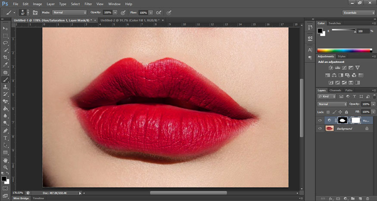Toggle the airbrush option beside Flow
377x201 pixels.
(x=159, y=12)
